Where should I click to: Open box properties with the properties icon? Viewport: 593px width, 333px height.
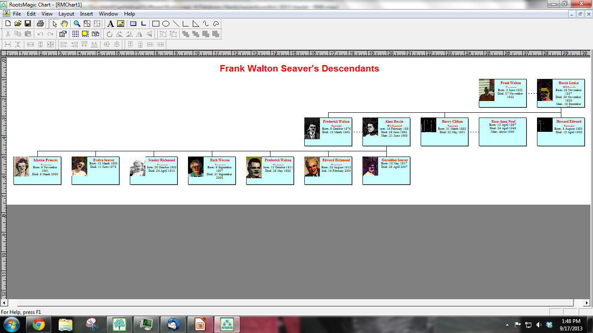point(63,33)
